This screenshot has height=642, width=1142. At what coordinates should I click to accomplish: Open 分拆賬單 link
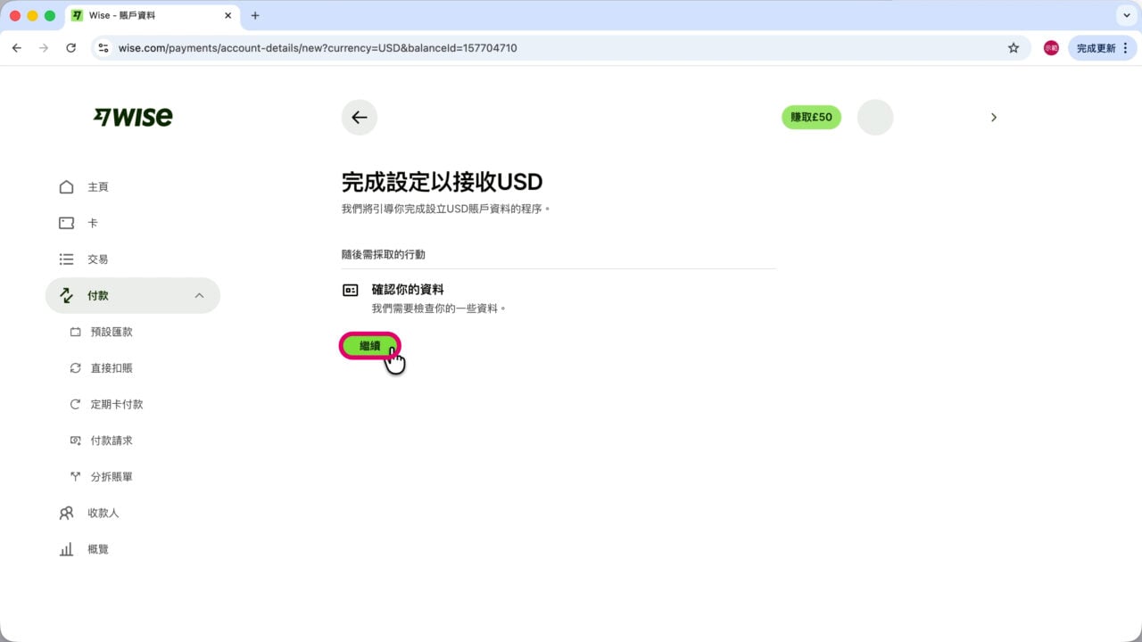pyautogui.click(x=112, y=477)
